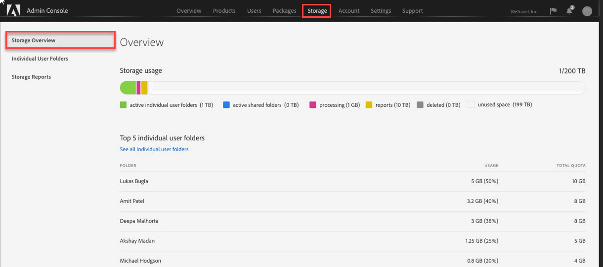The width and height of the screenshot is (603, 267).
Task: Click See all individual user folders link
Action: [154, 149]
